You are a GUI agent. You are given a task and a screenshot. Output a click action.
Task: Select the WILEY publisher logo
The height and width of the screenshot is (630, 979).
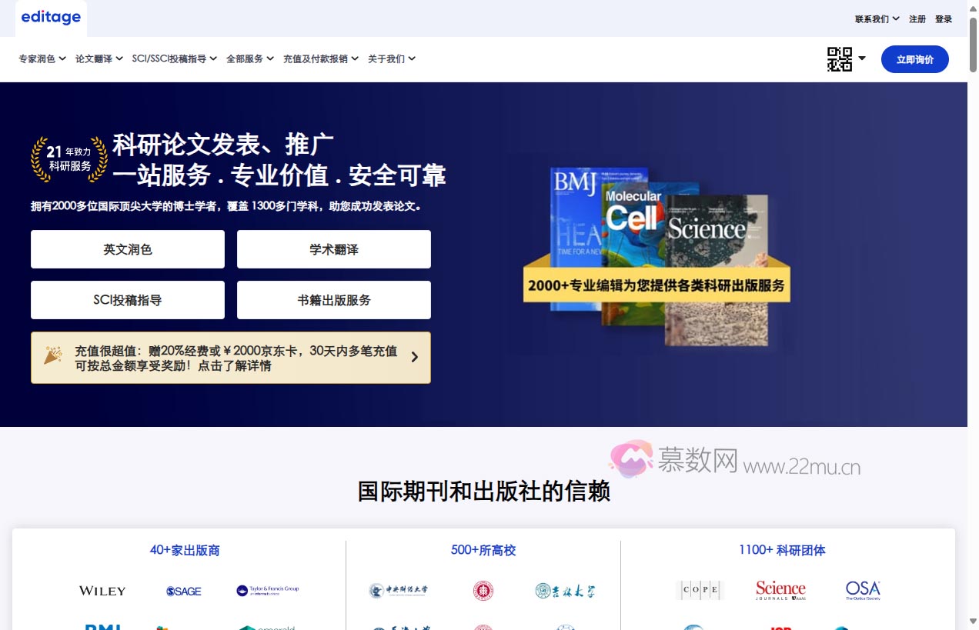[101, 591]
